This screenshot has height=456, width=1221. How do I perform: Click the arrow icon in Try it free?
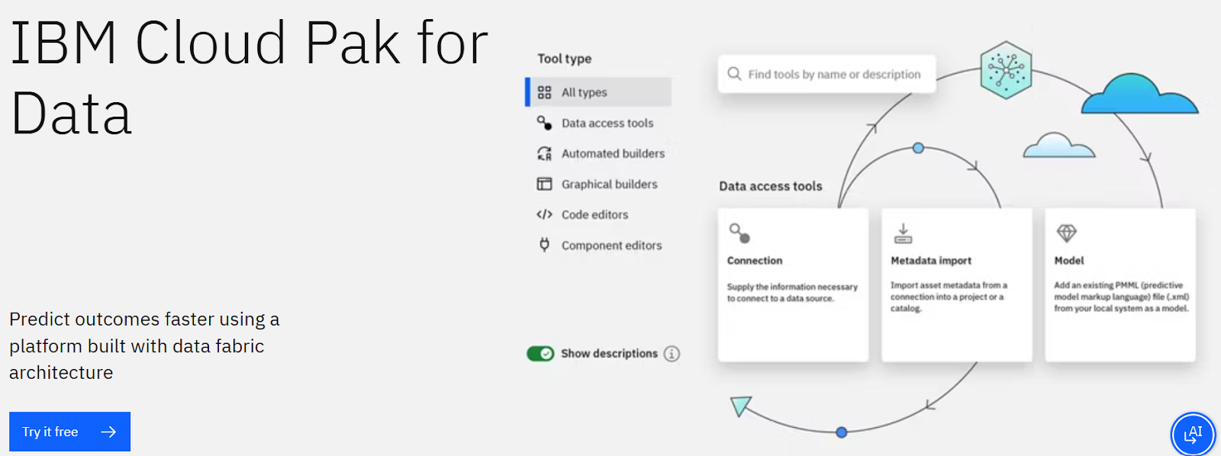pyautogui.click(x=108, y=432)
